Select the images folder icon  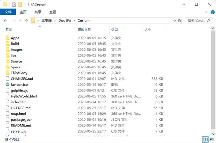[x=7, y=49]
